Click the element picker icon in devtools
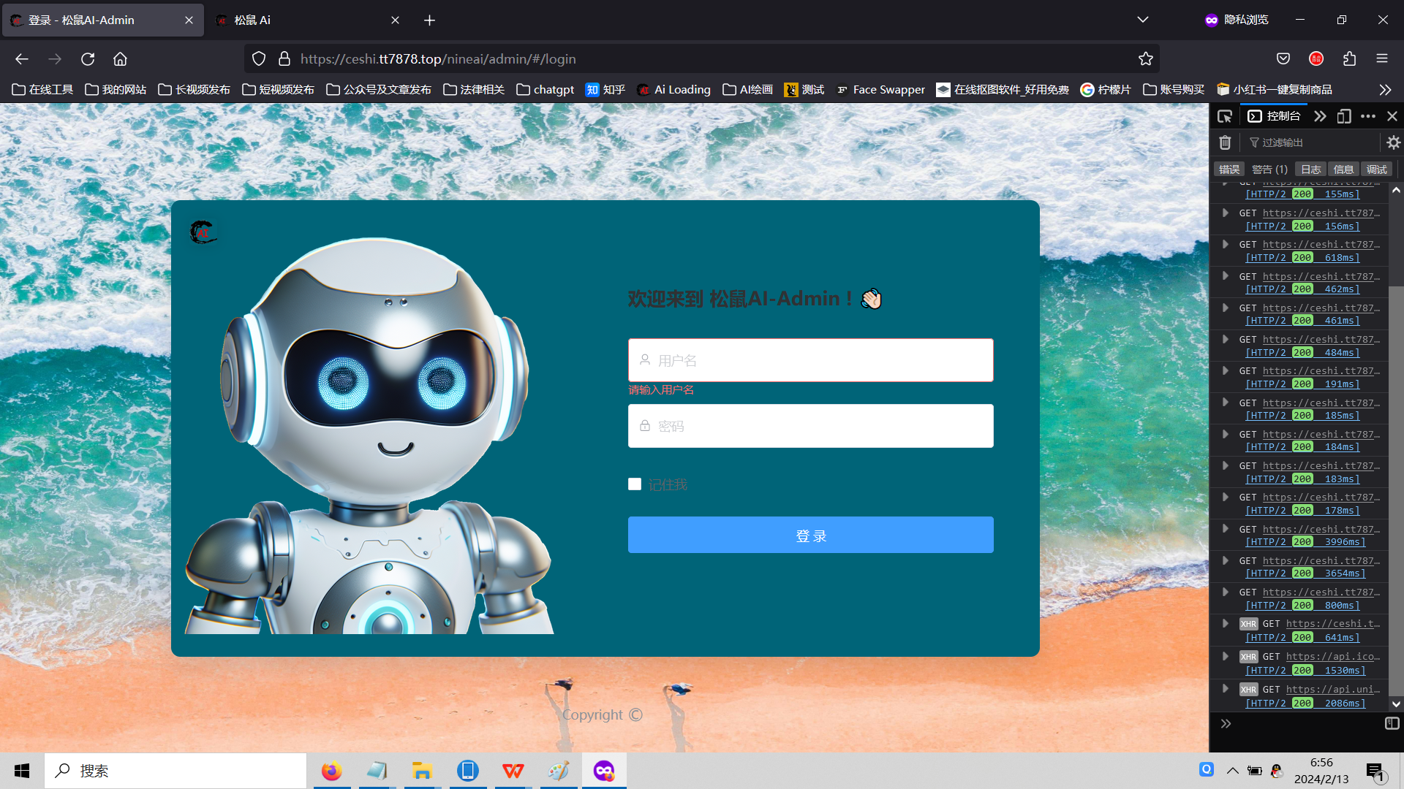The image size is (1404, 789). (x=1225, y=116)
